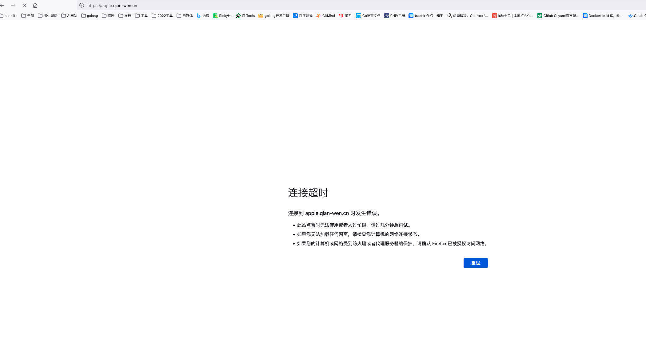Click the forward navigation arrow
Screen dimensions: 646x355
(x=13, y=6)
